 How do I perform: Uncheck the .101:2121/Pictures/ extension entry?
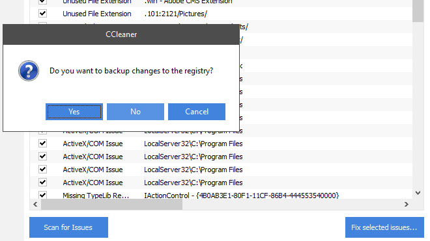click(42, 14)
